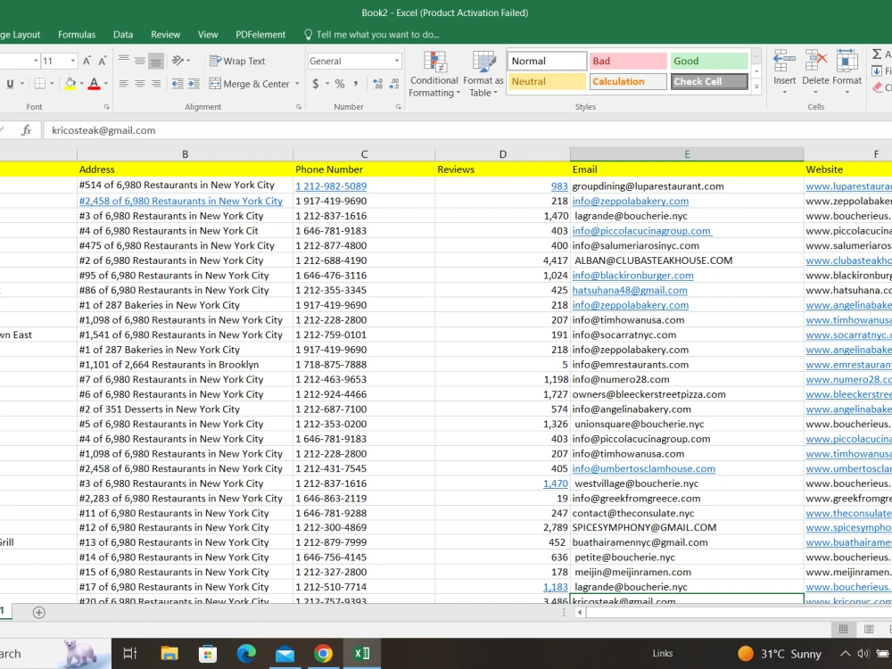Image resolution: width=892 pixels, height=669 pixels.
Task: Decrease decimal places
Action: (393, 84)
